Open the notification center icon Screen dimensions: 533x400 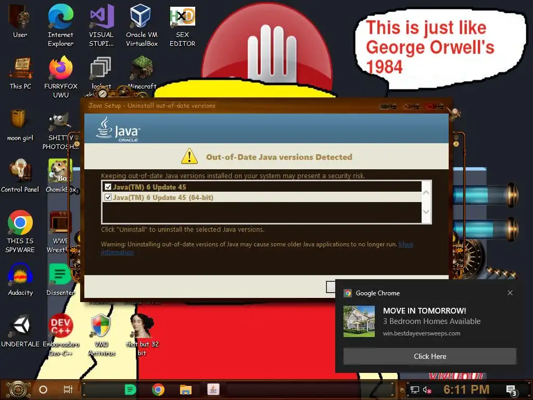click(512, 391)
